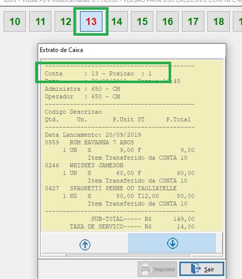242x279 pixels.
Task: Click the SUB-TOTAL R$ 149,00 line
Action: [143, 219]
